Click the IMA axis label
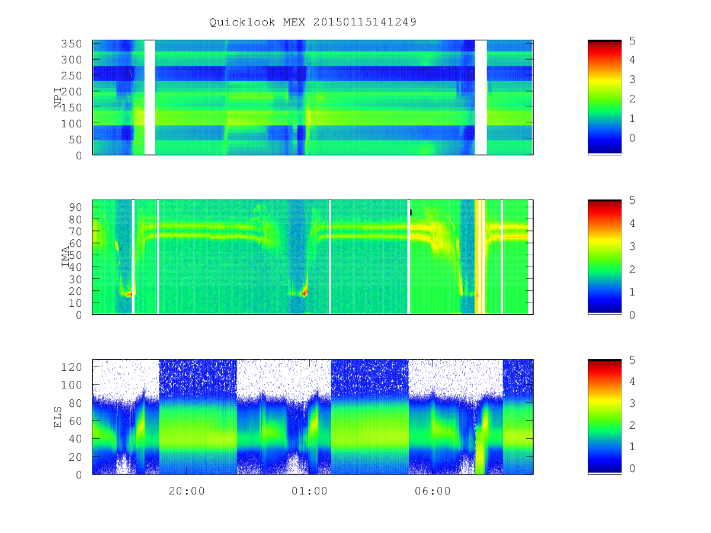This screenshot has height=533, width=711. coord(66,257)
